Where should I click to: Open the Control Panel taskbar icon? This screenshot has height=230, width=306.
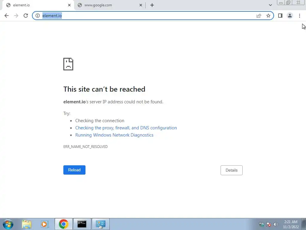tap(100, 224)
